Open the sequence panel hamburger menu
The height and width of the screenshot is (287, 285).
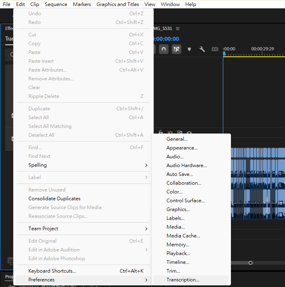(x=178, y=28)
